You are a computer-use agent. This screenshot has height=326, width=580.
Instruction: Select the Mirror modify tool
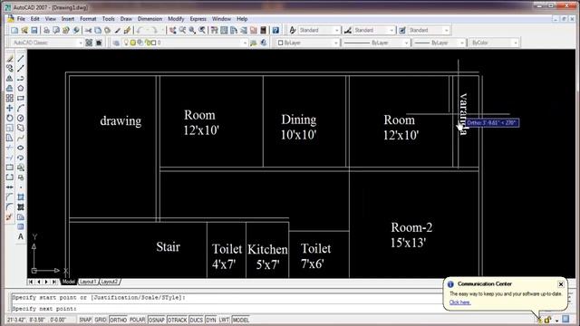pos(10,79)
